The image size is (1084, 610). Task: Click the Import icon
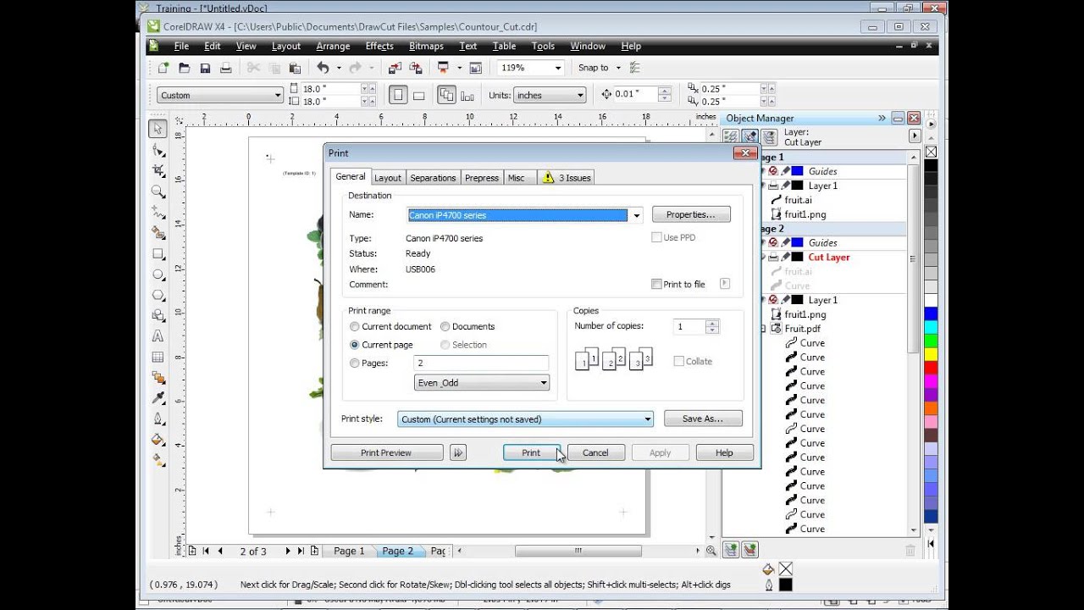pyautogui.click(x=395, y=68)
